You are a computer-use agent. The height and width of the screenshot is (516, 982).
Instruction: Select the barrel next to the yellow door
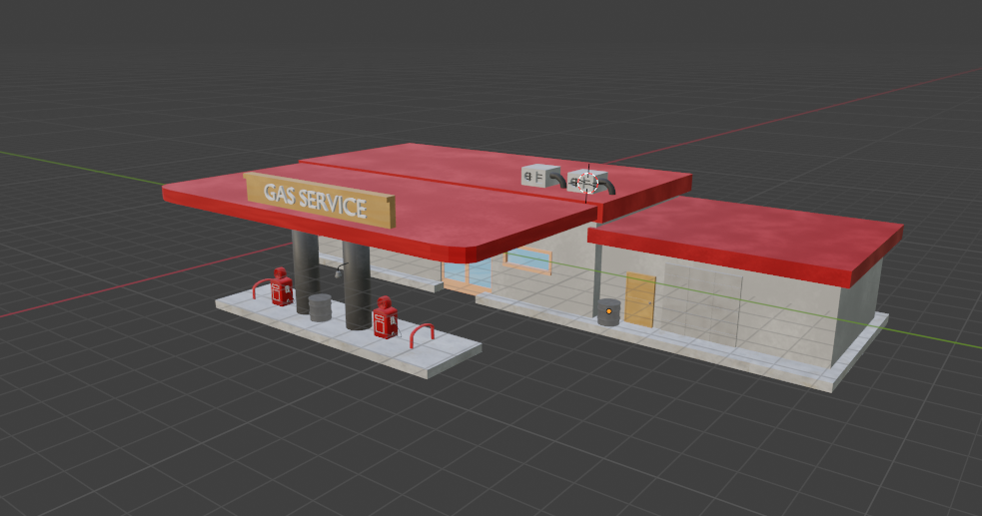tap(608, 312)
